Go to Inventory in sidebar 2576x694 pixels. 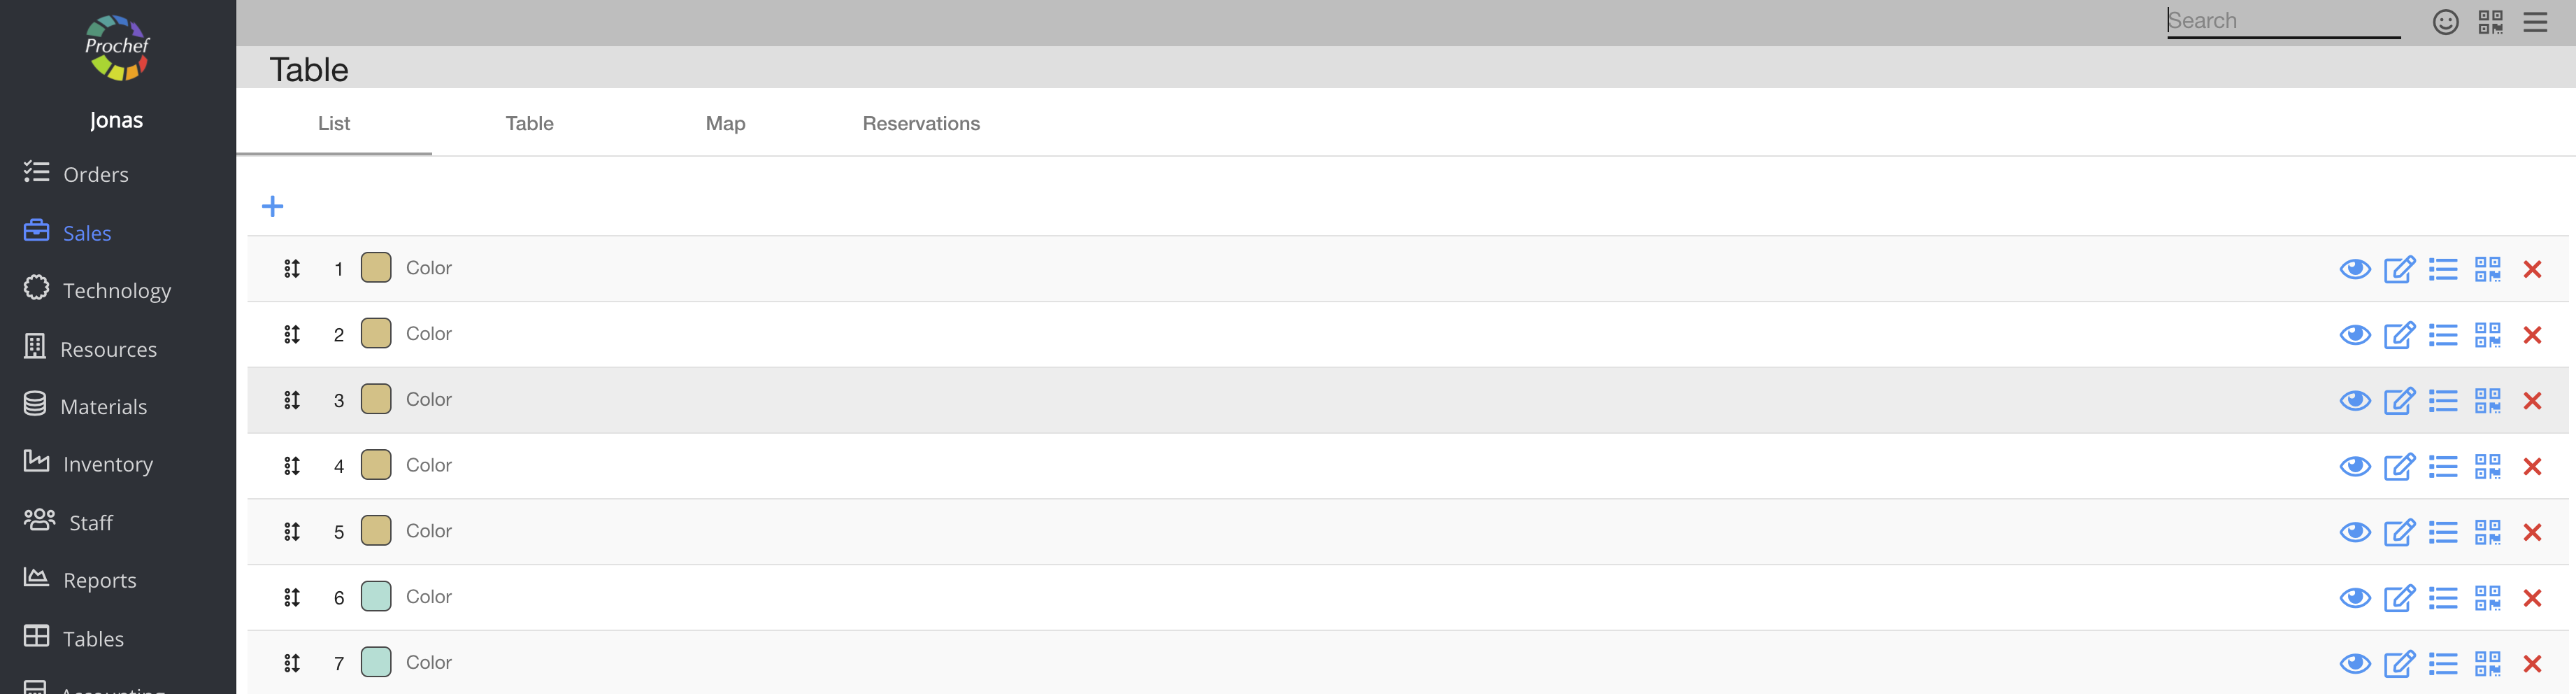pyautogui.click(x=107, y=464)
